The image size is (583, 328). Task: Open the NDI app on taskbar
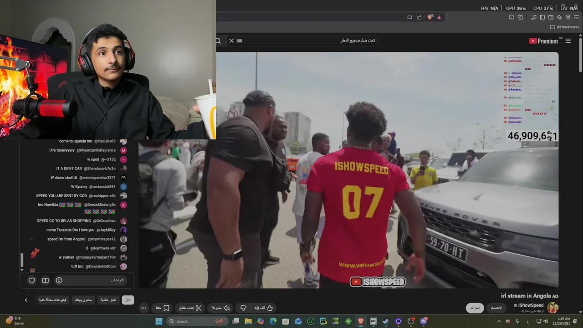(373, 321)
